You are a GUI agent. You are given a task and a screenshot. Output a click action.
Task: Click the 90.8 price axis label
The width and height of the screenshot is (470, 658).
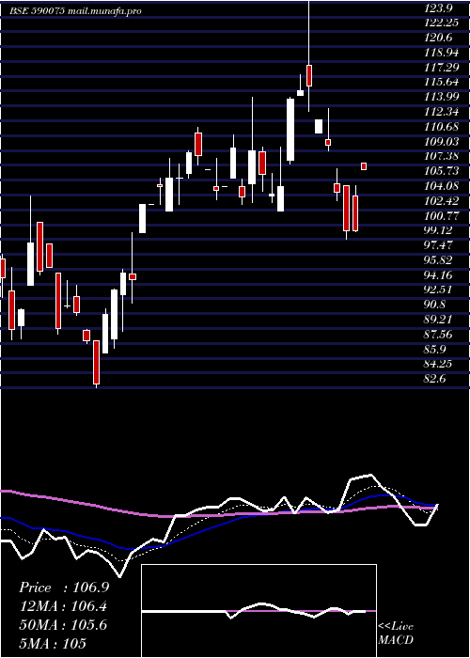tap(436, 305)
